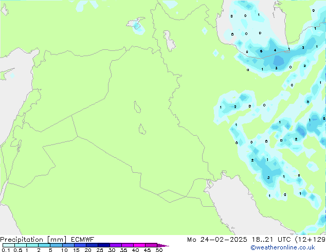Click the 1–2 mm legend swatch

coord(32,245)
